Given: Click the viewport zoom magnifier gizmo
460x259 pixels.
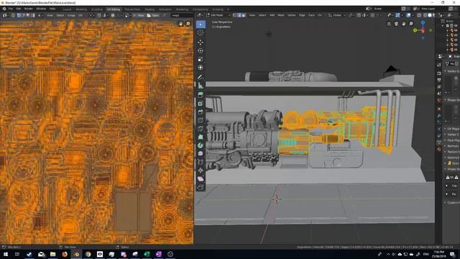Looking at the screenshot, I should click(x=411, y=24).
